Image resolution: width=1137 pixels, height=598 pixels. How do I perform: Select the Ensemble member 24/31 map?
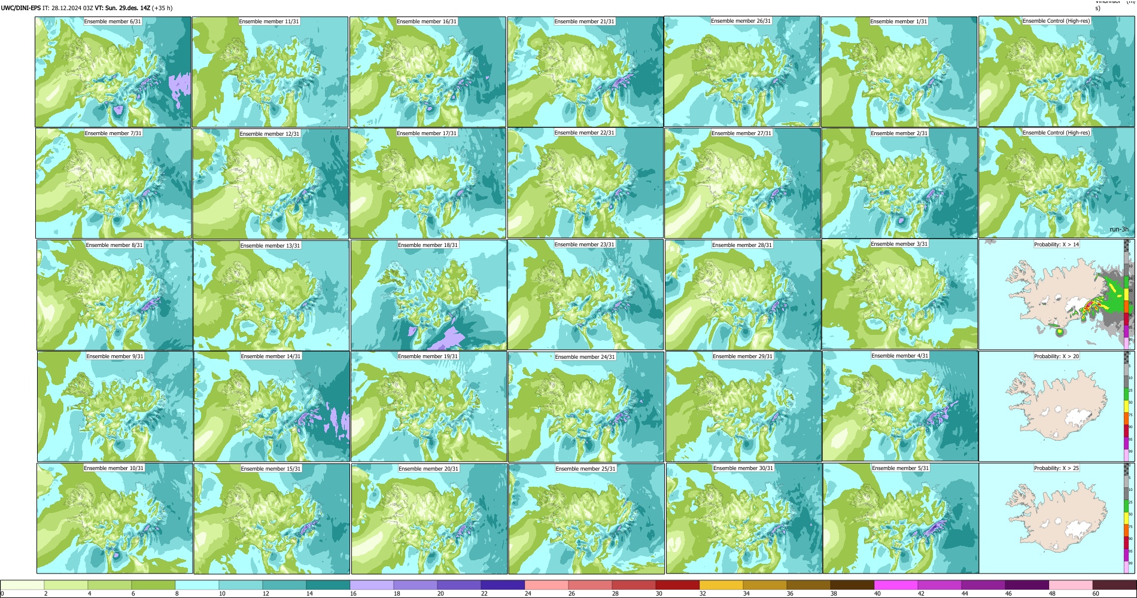click(586, 407)
